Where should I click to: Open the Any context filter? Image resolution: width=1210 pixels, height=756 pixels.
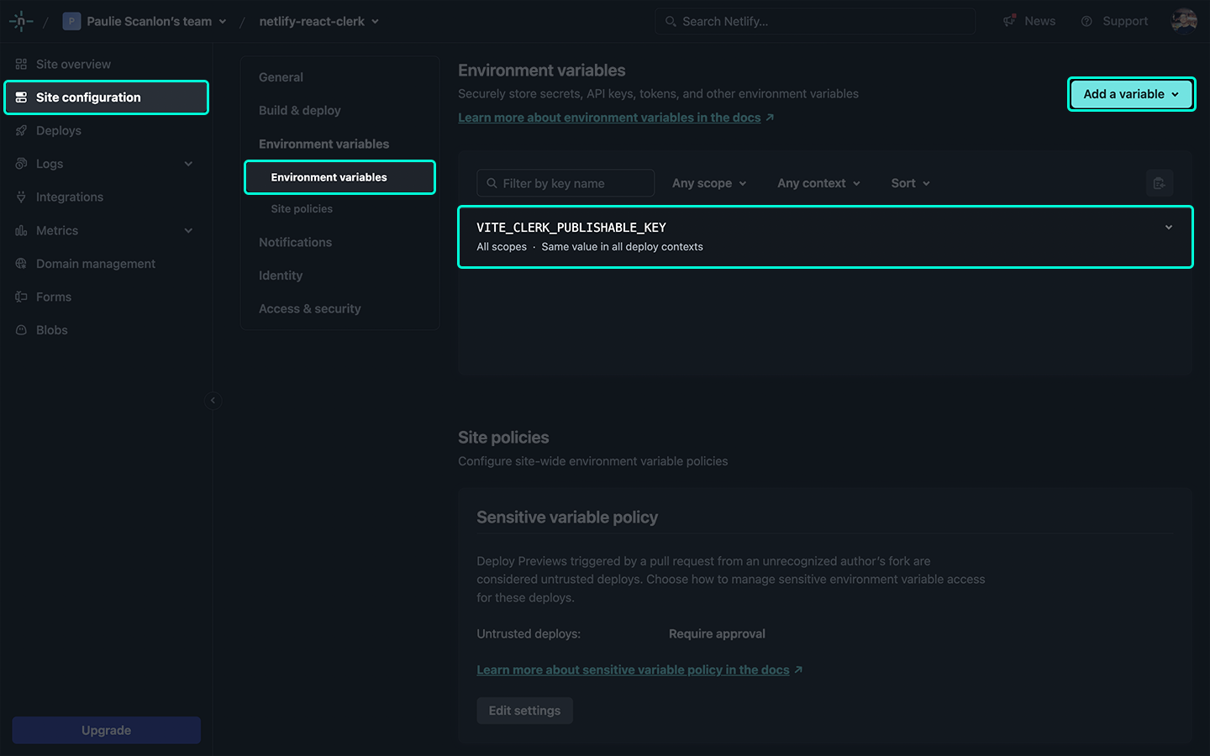pyautogui.click(x=818, y=183)
